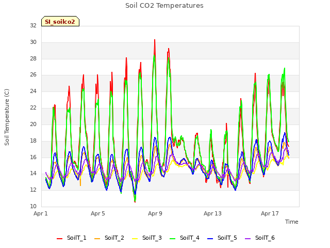Select the SoilT_2 legend label

[x=114, y=238]
